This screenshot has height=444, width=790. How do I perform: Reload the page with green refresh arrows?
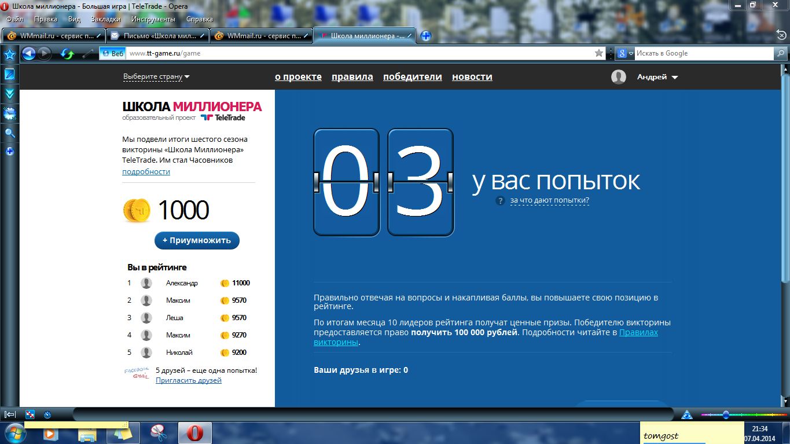(68, 54)
